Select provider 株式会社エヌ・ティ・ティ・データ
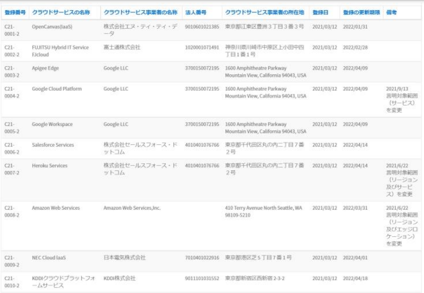Viewport: 424px width, 293px height. coord(140,30)
